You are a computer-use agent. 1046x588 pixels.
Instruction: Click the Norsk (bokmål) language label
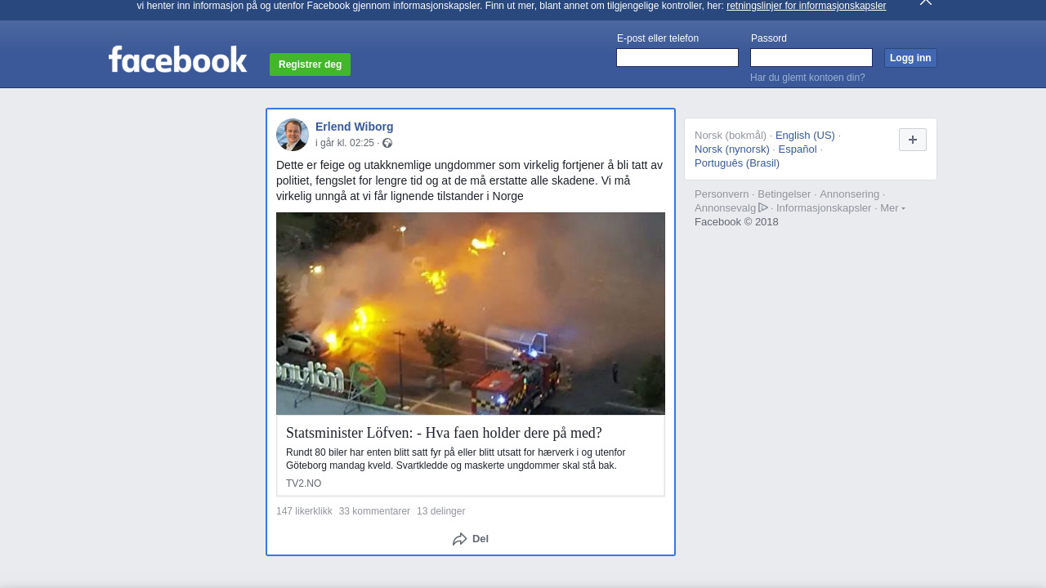coord(731,136)
